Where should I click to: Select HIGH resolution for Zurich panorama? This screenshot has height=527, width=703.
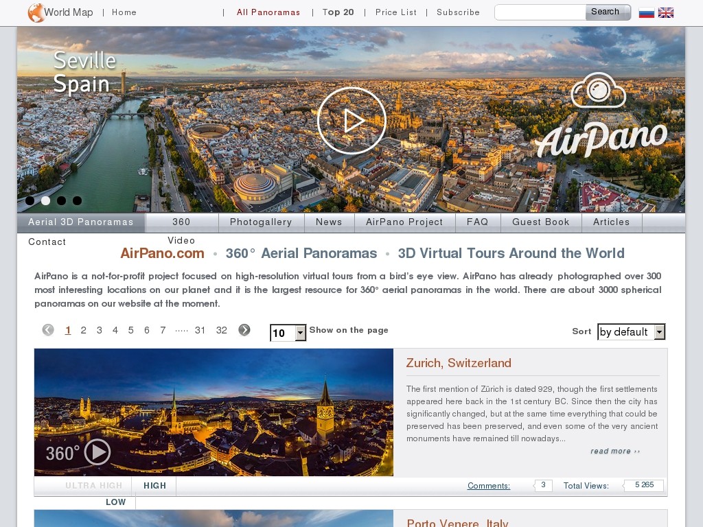pos(154,486)
